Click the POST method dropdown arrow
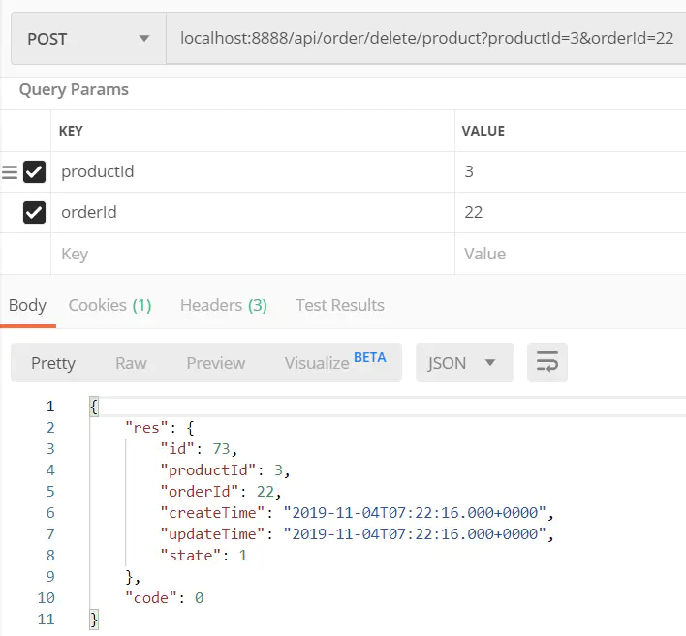Screen dimensions: 686x636 click(x=144, y=39)
